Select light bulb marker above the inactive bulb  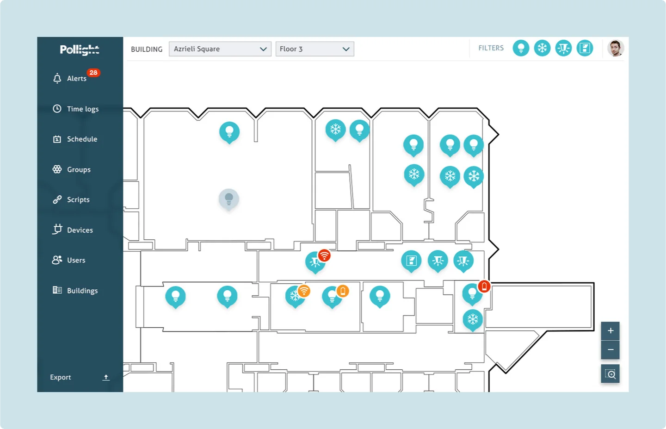click(x=229, y=132)
